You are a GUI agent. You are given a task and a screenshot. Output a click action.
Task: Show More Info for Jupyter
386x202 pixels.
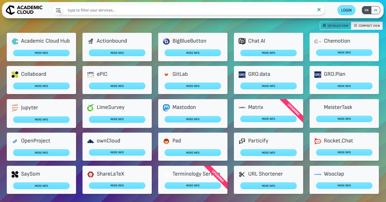click(41, 119)
